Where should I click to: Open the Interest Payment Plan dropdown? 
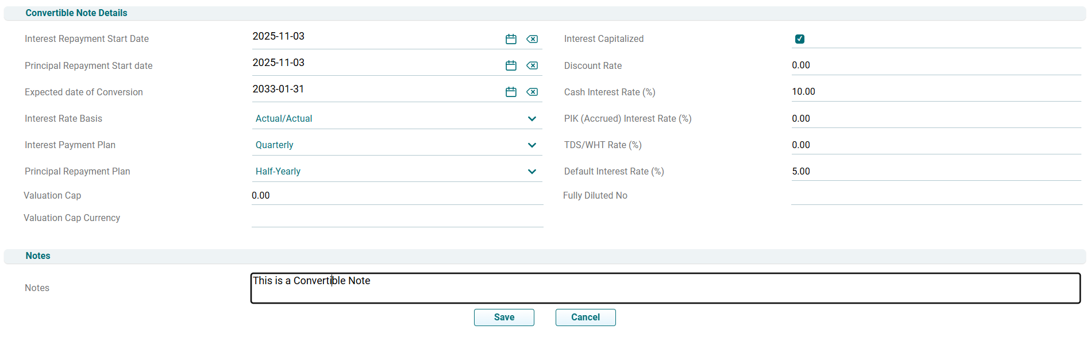click(x=396, y=145)
